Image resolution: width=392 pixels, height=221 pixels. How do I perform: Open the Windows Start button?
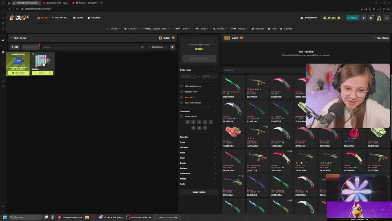pyautogui.click(x=5, y=217)
